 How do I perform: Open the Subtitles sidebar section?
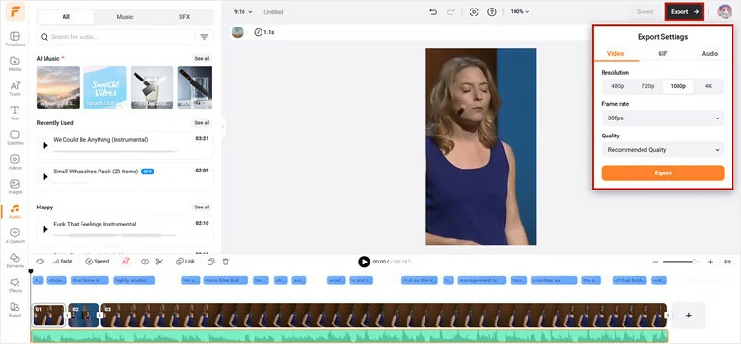pos(14,137)
